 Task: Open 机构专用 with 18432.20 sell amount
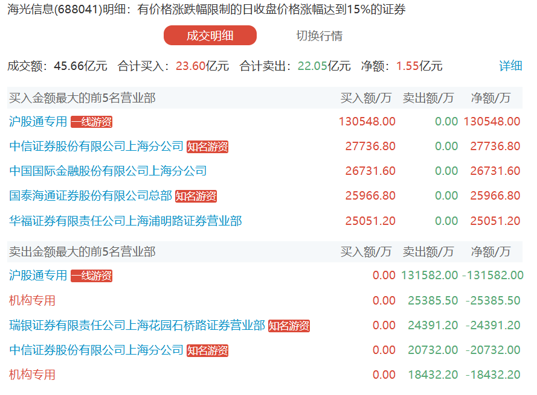pos(32,374)
